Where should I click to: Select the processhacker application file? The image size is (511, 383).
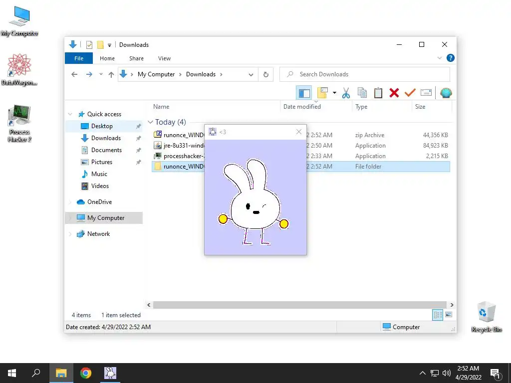point(301,156)
